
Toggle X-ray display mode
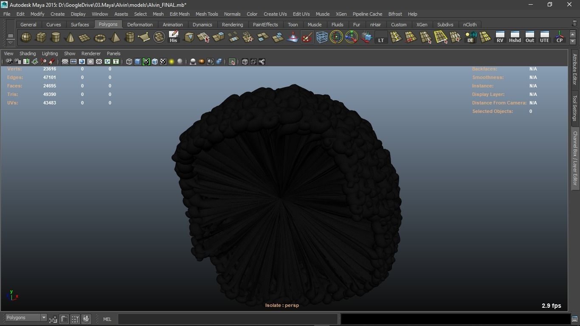[245, 62]
